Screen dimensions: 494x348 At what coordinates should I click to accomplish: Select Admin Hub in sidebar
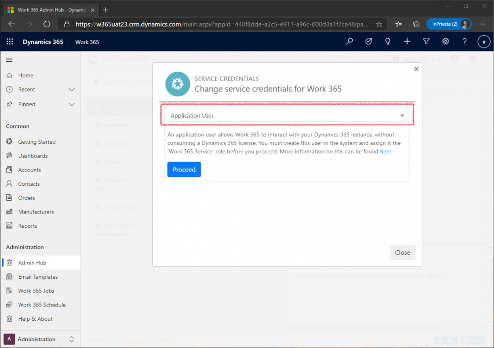click(x=41, y=262)
